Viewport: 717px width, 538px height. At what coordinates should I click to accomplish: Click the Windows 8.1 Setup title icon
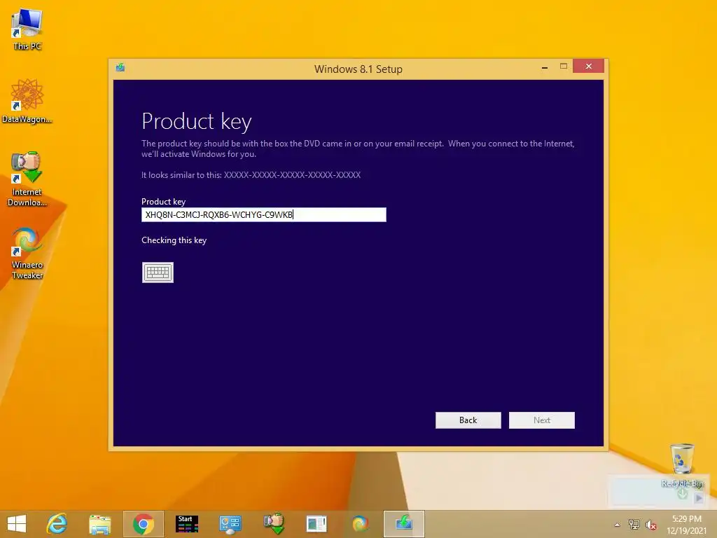coord(120,68)
